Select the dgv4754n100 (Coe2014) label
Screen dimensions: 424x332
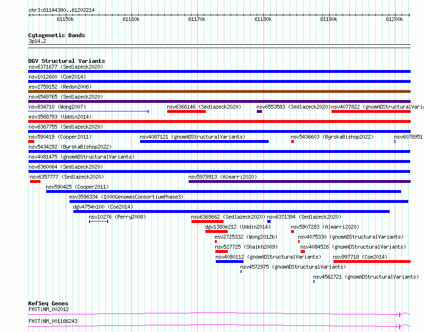(103, 207)
